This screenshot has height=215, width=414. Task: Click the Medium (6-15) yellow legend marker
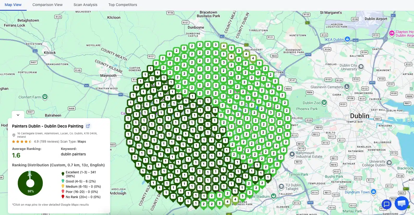63,186
